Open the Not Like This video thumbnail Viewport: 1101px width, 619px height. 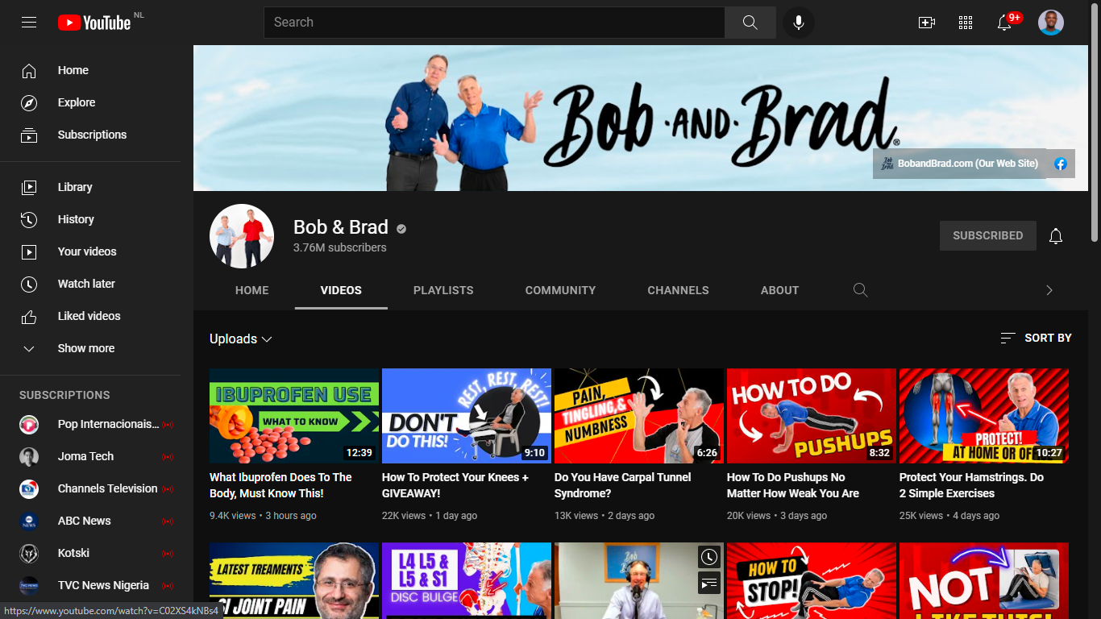pyautogui.click(x=984, y=580)
